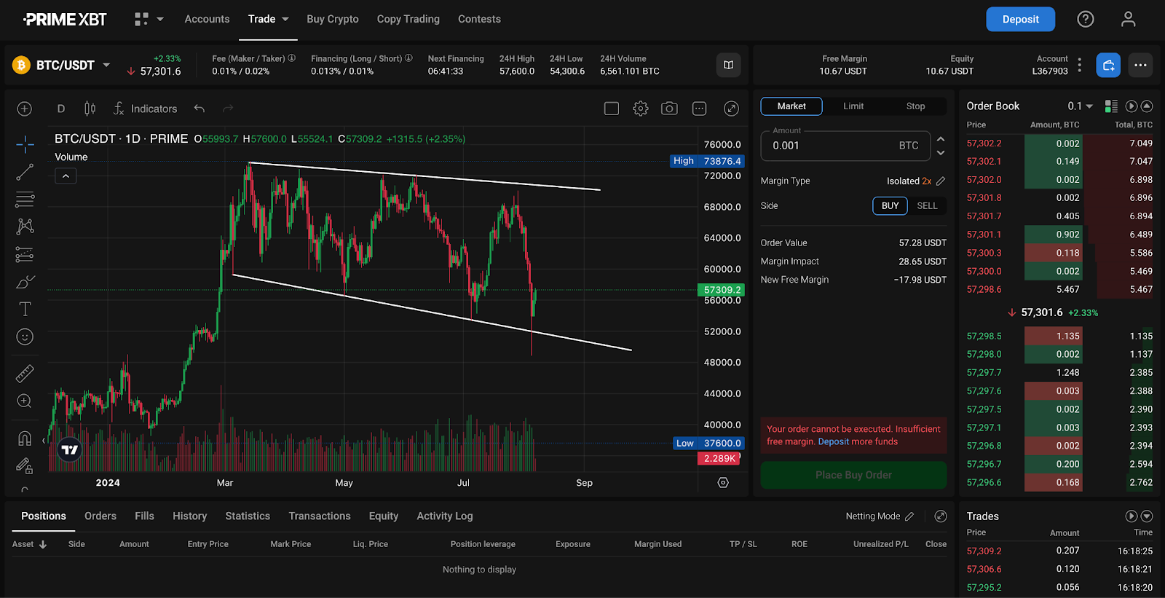Image resolution: width=1165 pixels, height=598 pixels.
Task: Open account vertical dots menu
Action: [x=1079, y=65]
